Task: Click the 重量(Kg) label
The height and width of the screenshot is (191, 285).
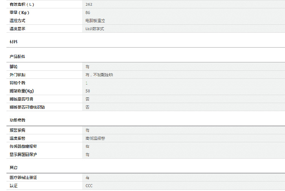Action: coord(20,13)
